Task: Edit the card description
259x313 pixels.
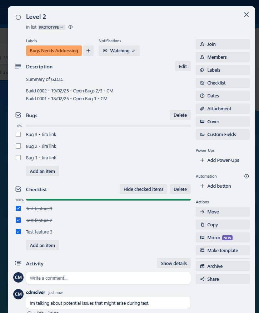Action: click(x=183, y=66)
